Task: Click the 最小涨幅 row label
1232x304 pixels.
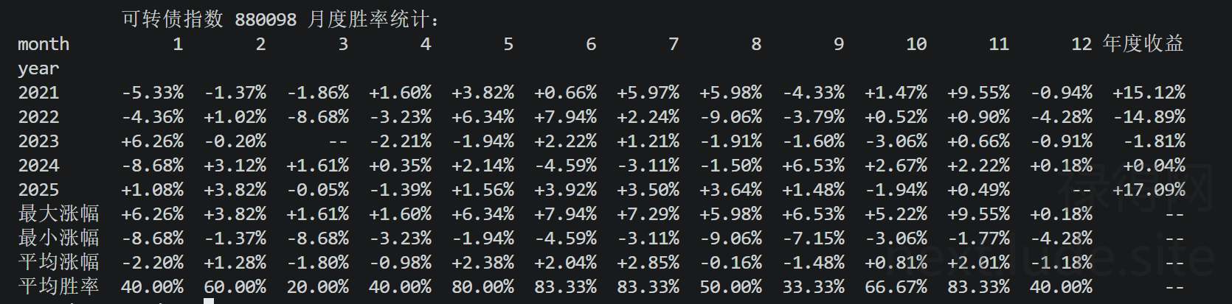Action: point(58,238)
